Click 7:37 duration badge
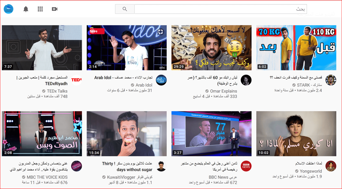The image size is (342, 189). point(8,67)
